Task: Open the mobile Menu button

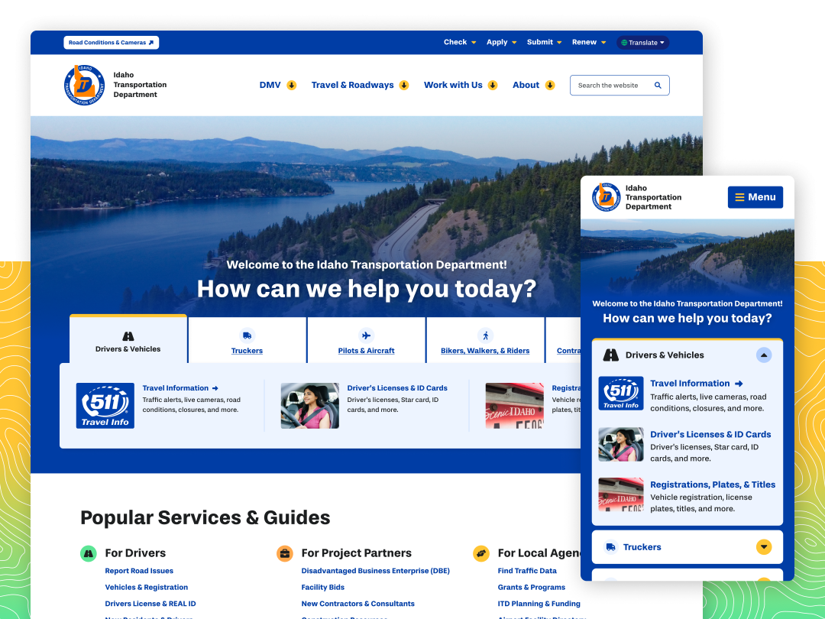Action: point(755,197)
